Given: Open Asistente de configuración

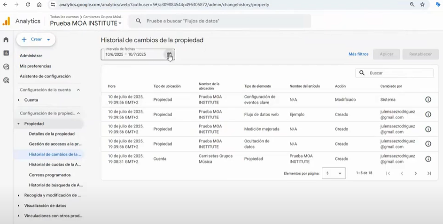Looking at the screenshot, I should [45, 76].
